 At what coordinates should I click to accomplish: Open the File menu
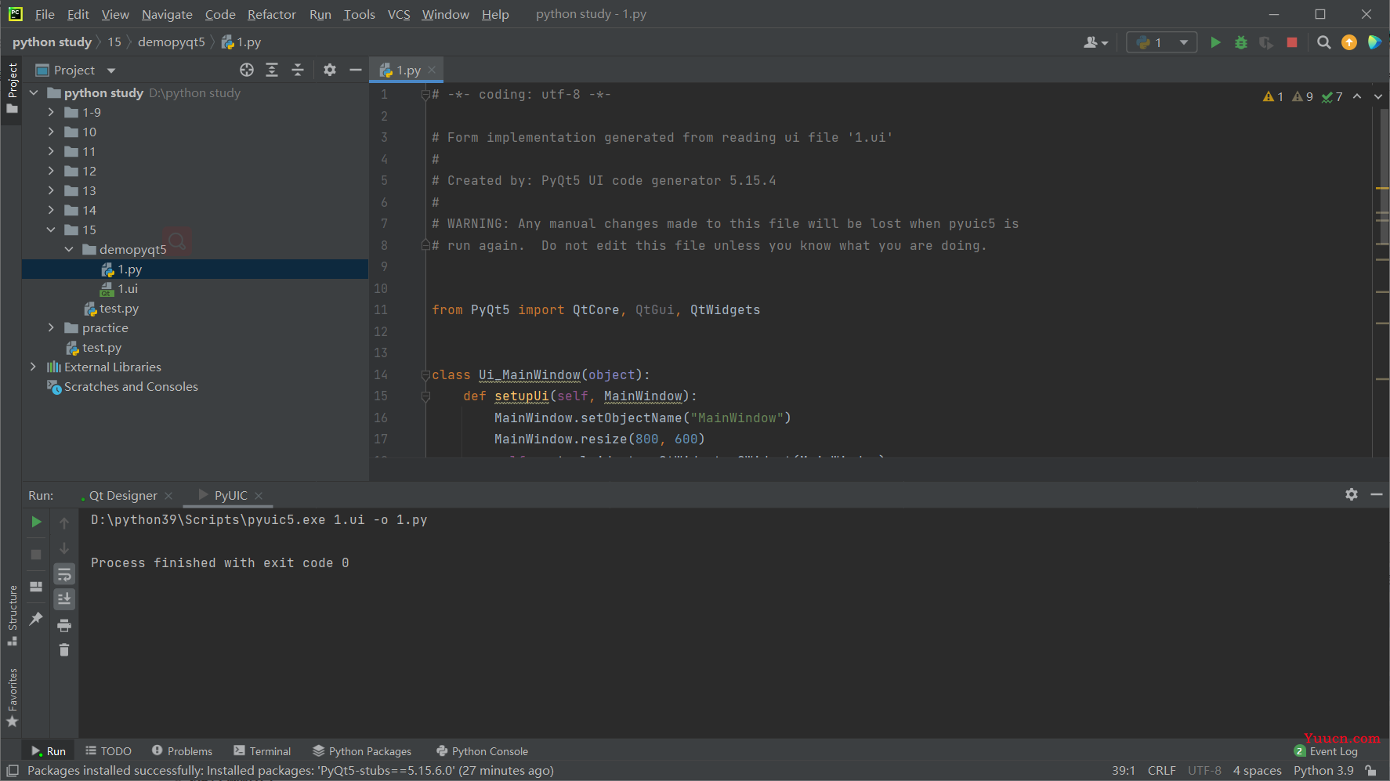(45, 14)
